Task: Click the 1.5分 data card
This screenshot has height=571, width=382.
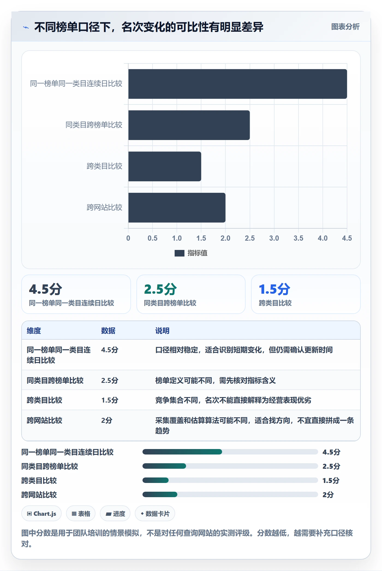Action: coord(306,294)
